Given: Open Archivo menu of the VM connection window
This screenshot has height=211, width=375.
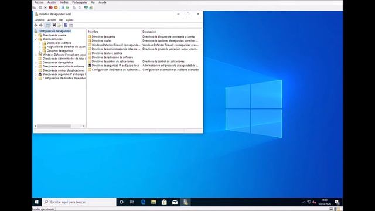Looking at the screenshot, I should pyautogui.click(x=39, y=2).
